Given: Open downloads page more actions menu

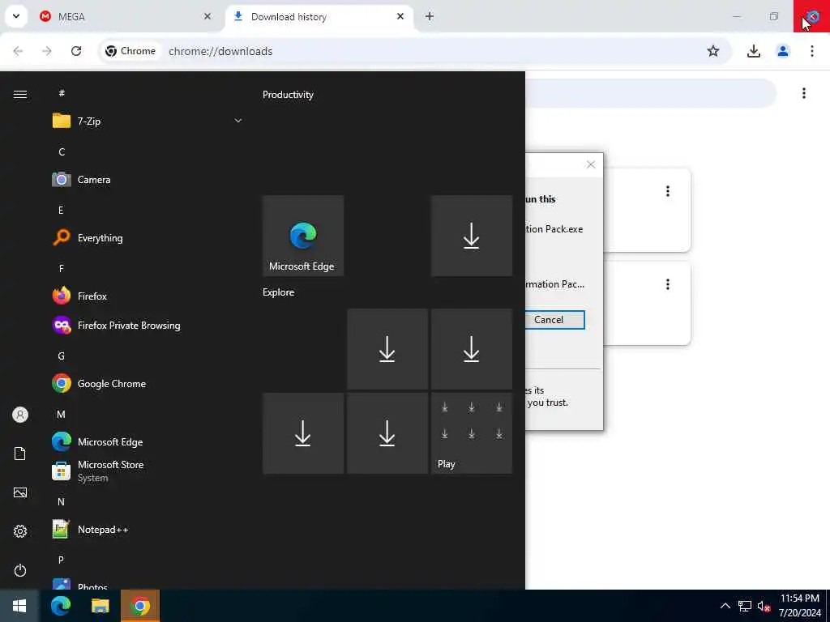Looking at the screenshot, I should (x=803, y=93).
